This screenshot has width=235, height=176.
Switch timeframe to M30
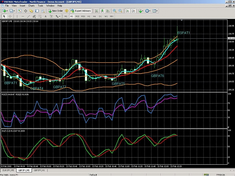[x=83, y=16]
